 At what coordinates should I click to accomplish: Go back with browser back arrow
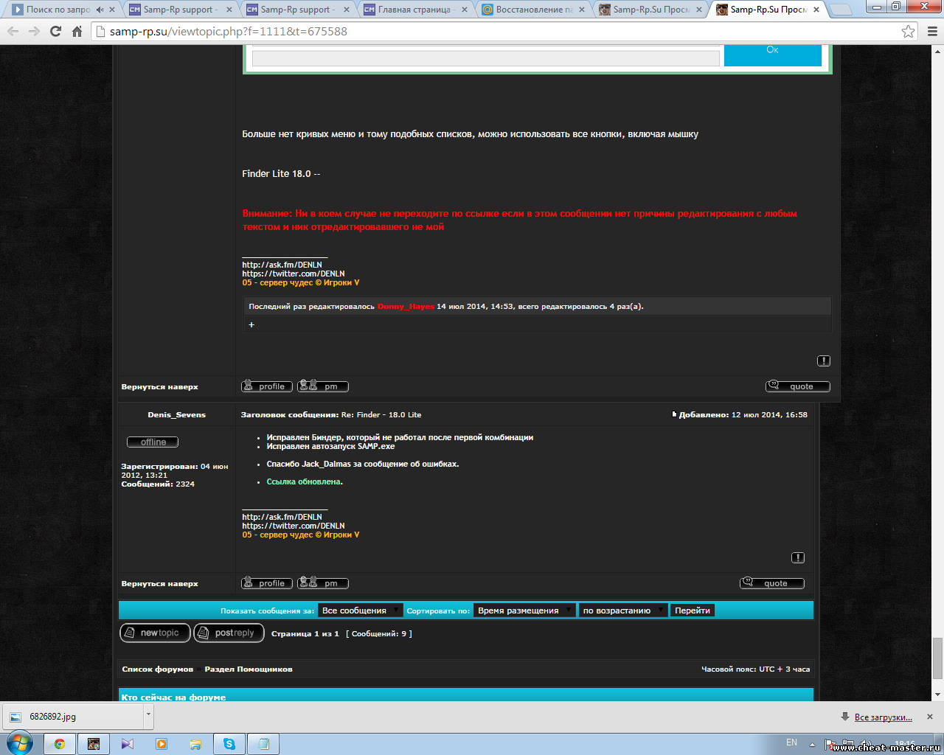point(13,32)
